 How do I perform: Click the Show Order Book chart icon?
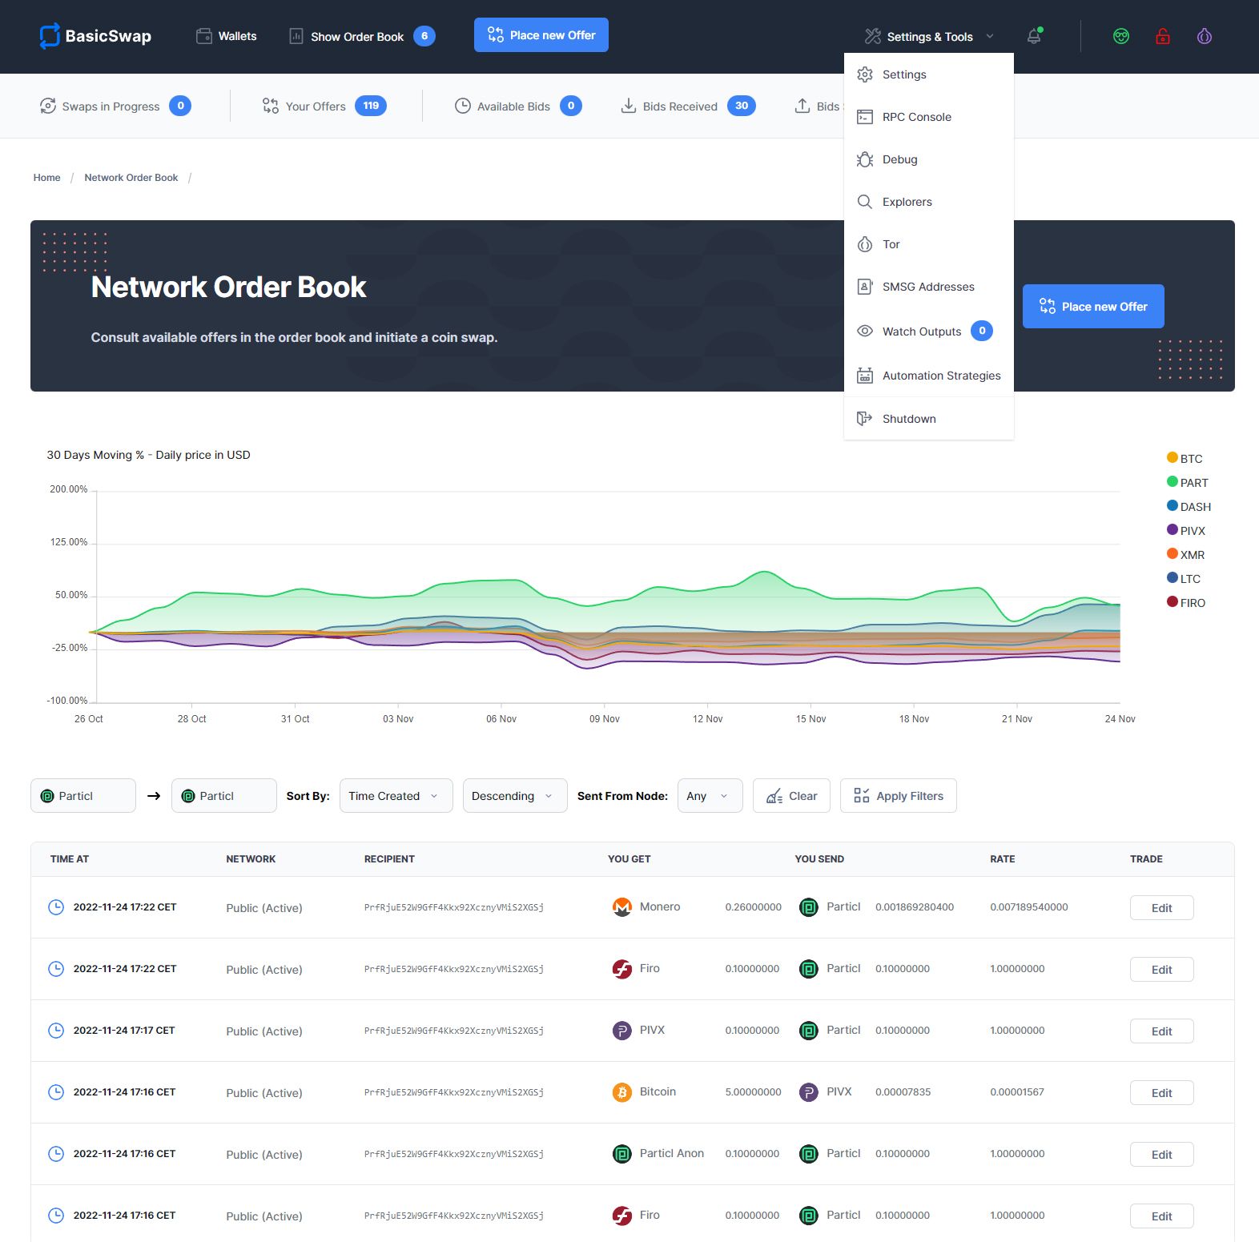click(296, 36)
